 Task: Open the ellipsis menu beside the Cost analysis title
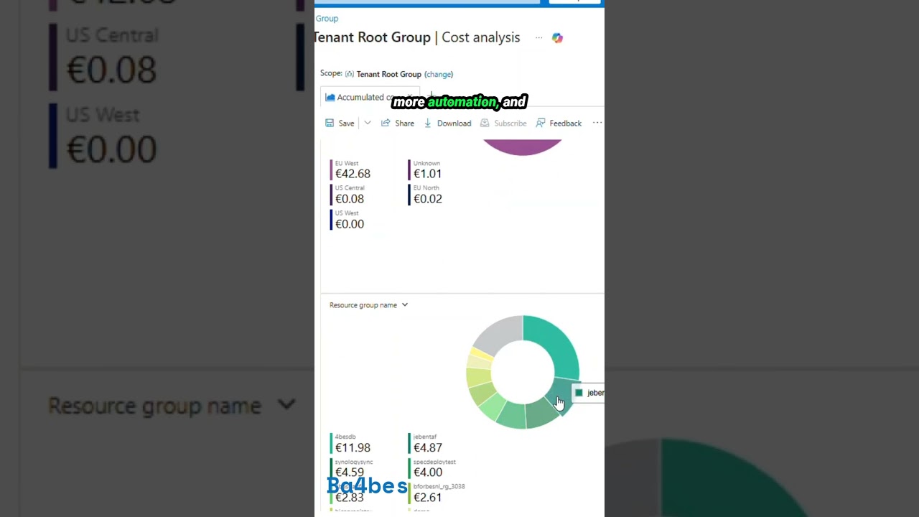tap(538, 38)
